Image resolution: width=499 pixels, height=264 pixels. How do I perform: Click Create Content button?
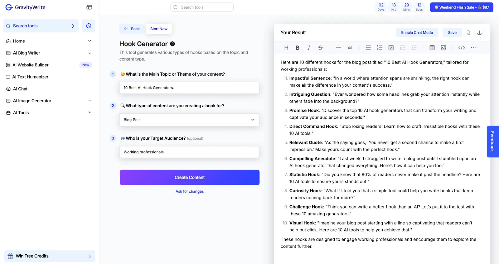[x=190, y=177]
